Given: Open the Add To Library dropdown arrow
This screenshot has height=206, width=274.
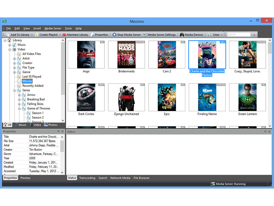Looking at the screenshot, I should 32,35.
